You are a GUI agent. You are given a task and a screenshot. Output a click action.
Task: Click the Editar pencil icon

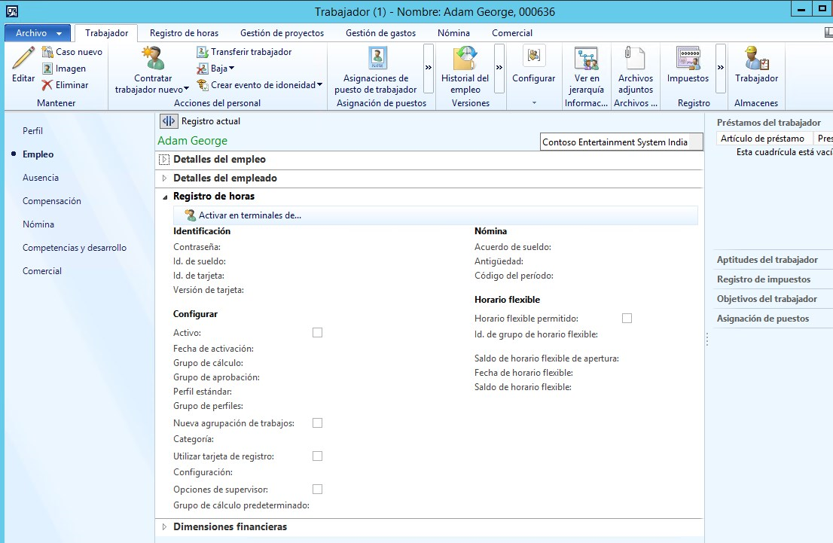[x=23, y=57]
